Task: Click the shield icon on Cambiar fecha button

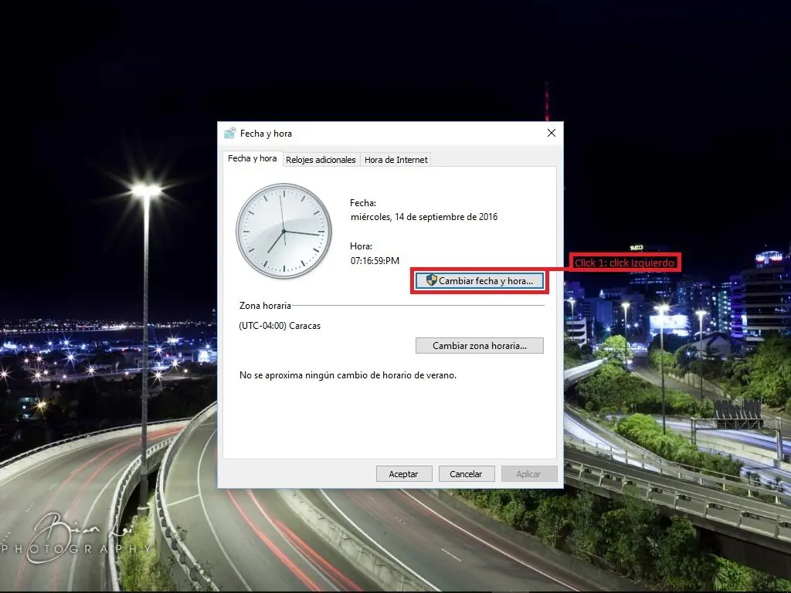Action: [x=431, y=280]
